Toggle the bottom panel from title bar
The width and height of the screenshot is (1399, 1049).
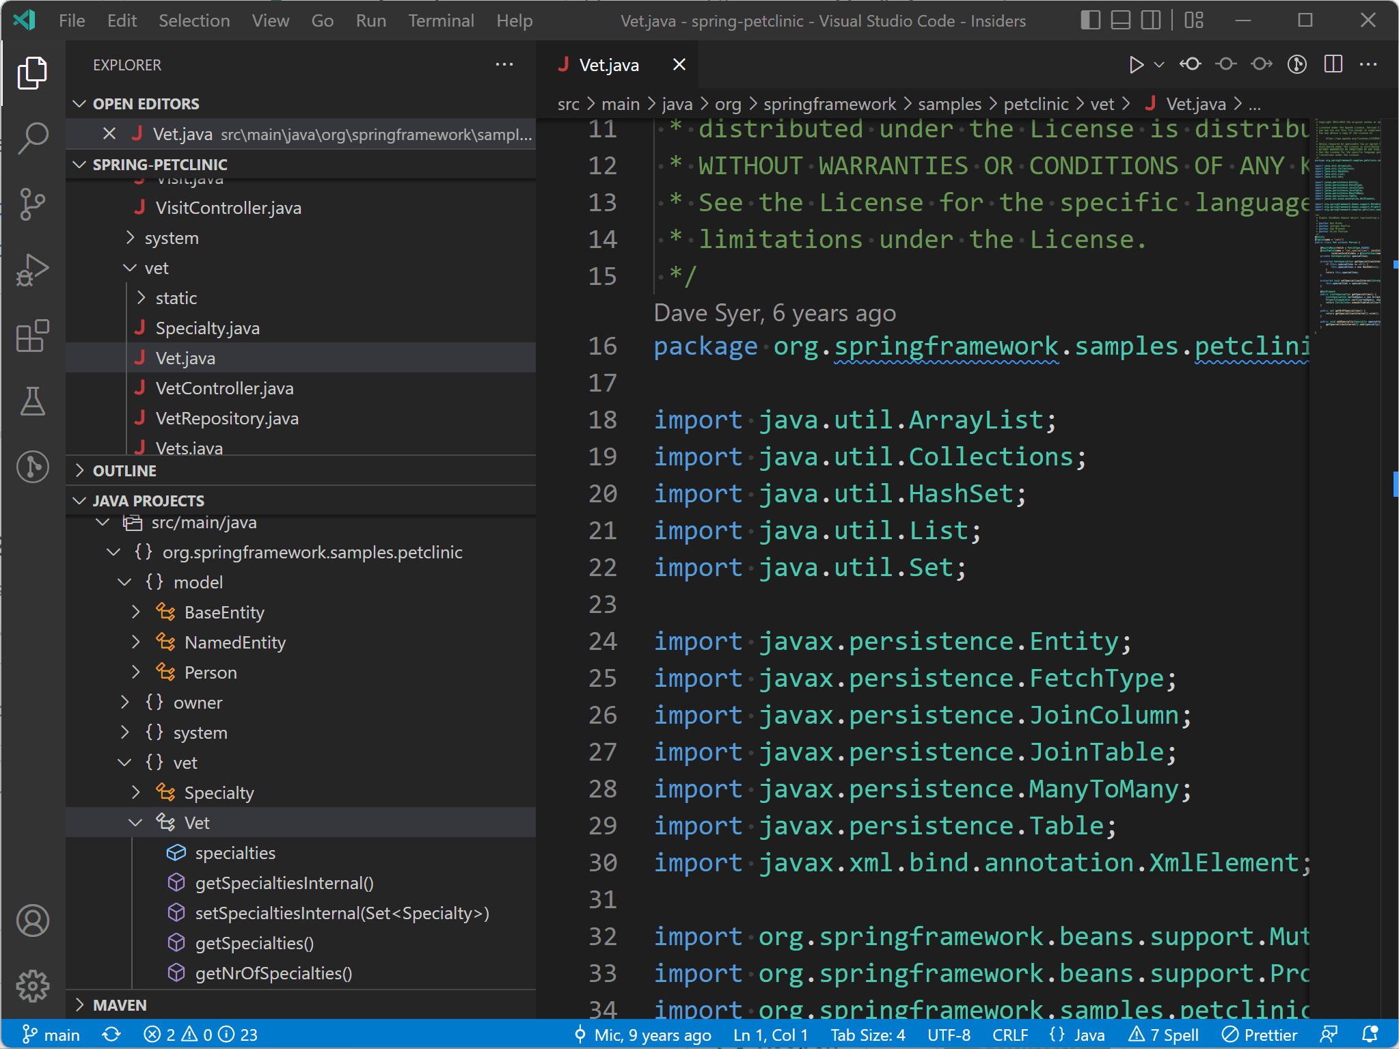point(1120,20)
